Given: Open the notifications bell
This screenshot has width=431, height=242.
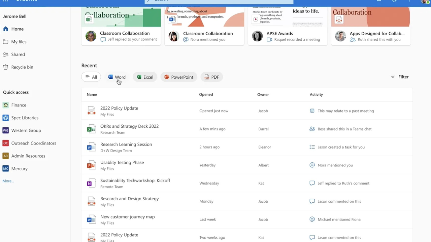Looking at the screenshot, I should click(378, 1).
